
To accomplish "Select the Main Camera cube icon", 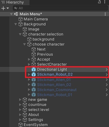I will (x=20, y=19).
